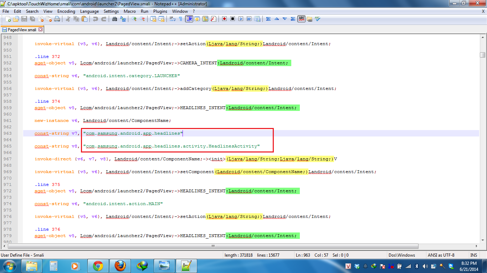Image resolution: width=487 pixels, height=273 pixels.
Task: Open the Language menu
Action: [89, 11]
